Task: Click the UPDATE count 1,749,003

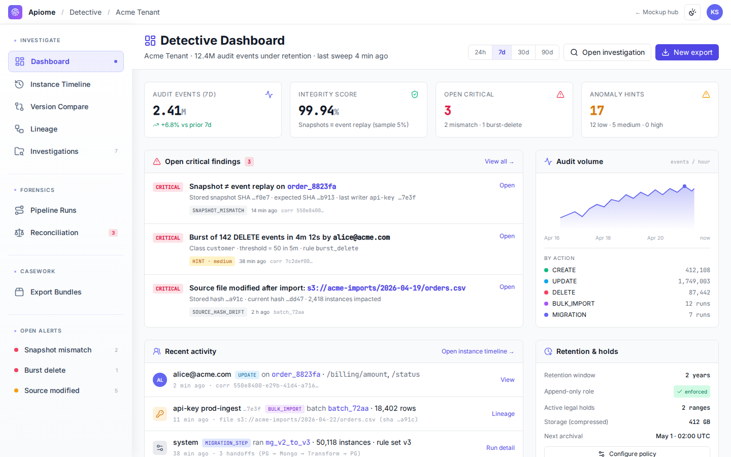Action: coord(694,281)
